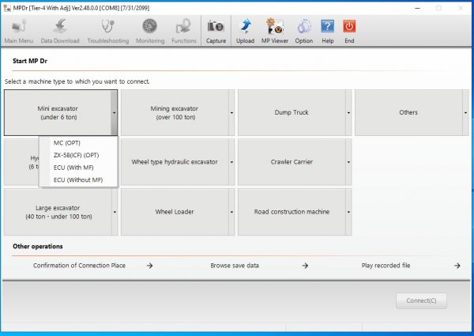Select MC (OPT) menu entry

[x=78, y=143]
